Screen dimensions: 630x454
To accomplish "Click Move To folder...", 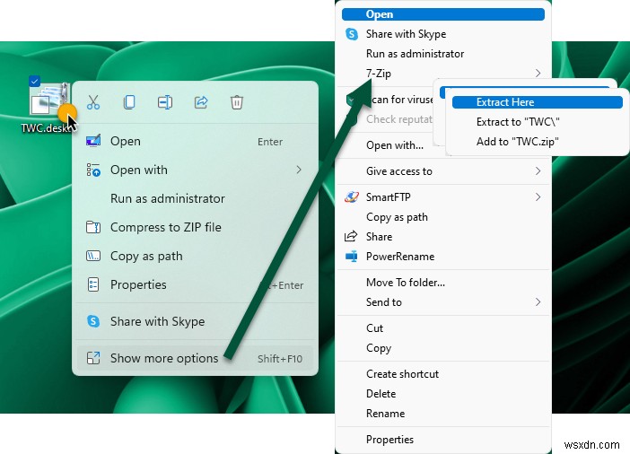I will (443, 283).
